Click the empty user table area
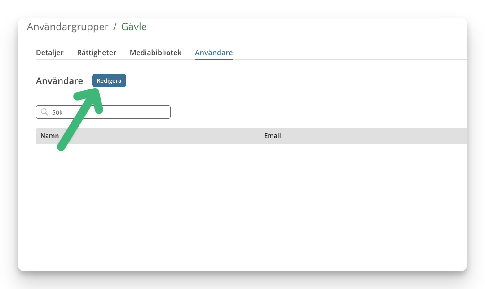This screenshot has width=485, height=289. coord(251,204)
